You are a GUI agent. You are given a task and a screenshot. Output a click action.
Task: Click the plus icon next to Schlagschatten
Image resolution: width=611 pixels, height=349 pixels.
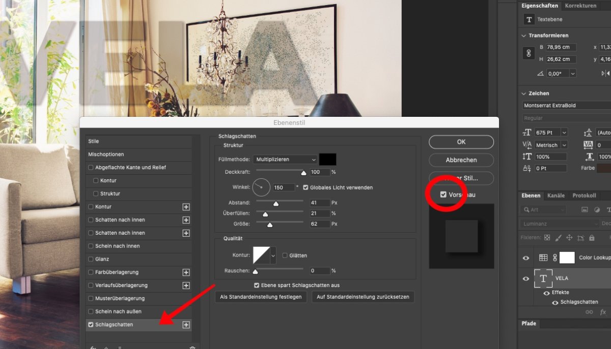tap(186, 325)
